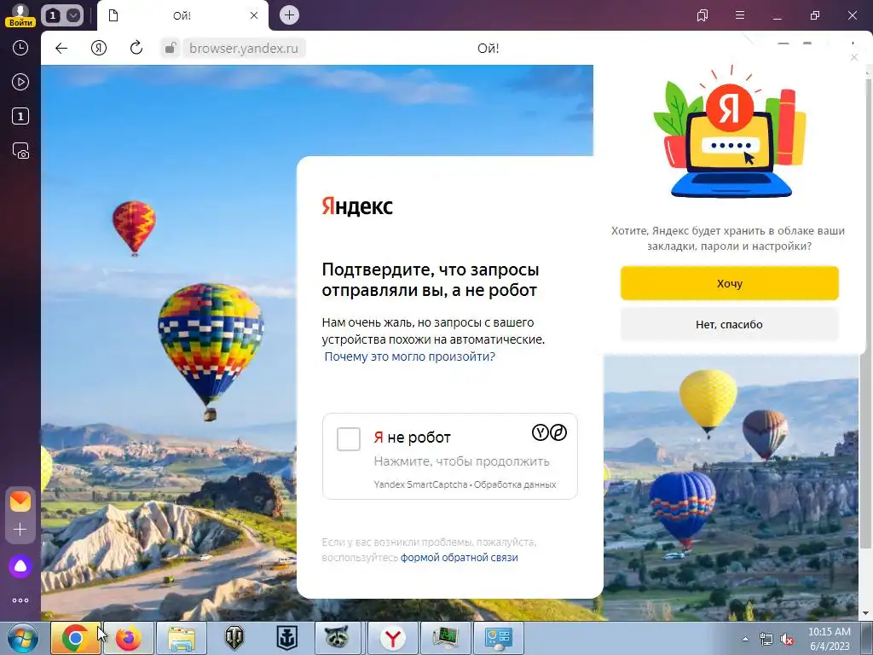Show hidden tray icons arrow
873x655 pixels.
745,640
